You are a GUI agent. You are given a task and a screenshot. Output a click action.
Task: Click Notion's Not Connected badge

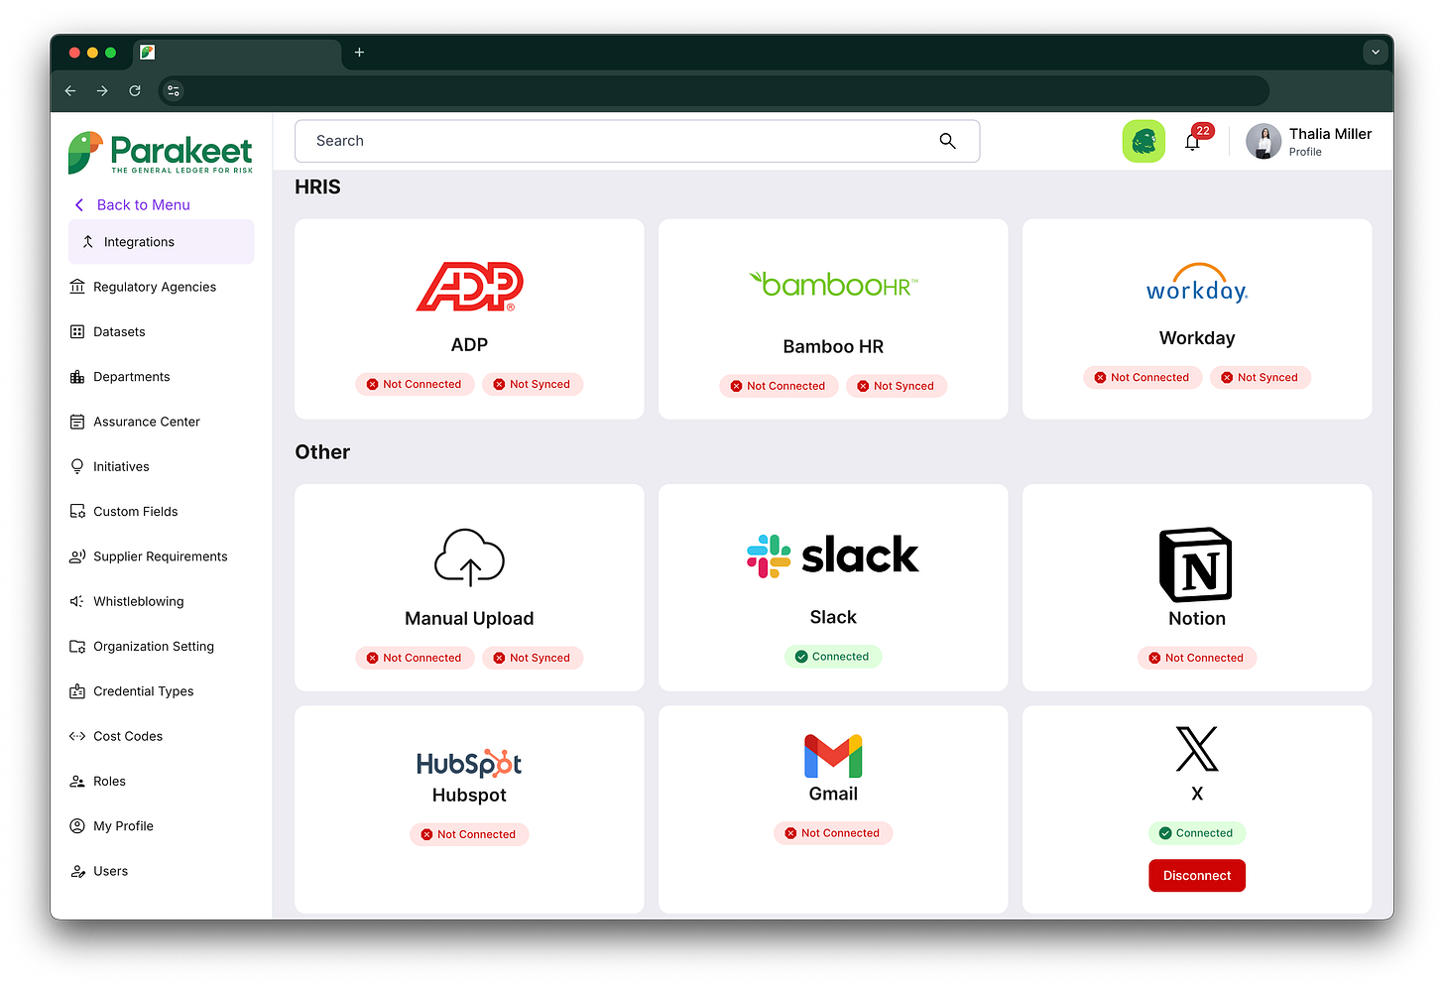coord(1197,658)
